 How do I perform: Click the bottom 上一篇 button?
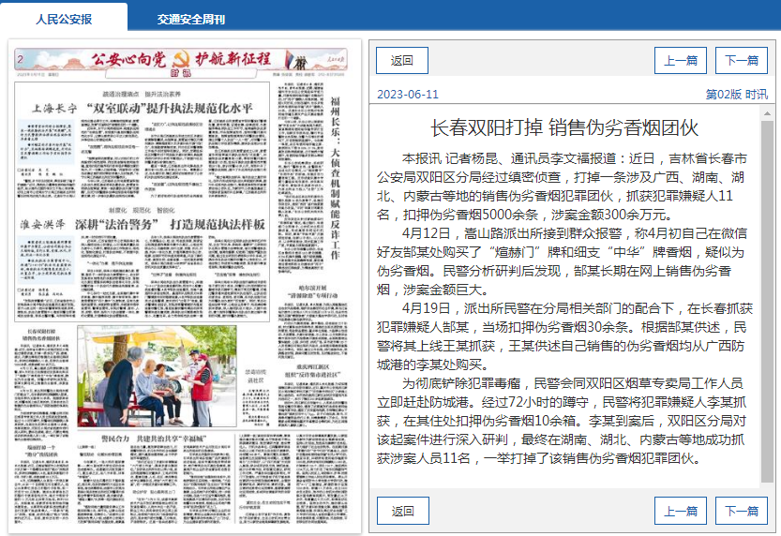pos(681,511)
